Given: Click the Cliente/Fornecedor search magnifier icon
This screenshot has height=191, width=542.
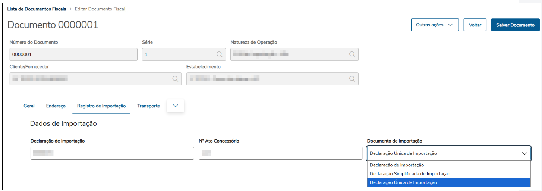Looking at the screenshot, I should (175, 79).
